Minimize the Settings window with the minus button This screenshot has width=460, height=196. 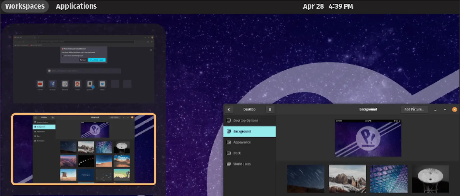pos(435,110)
